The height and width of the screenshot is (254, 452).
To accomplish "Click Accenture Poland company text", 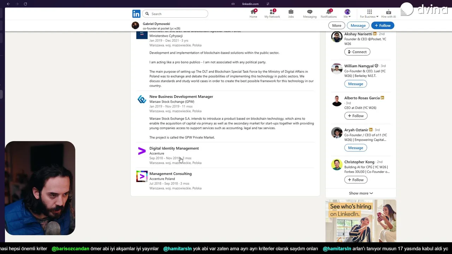I will (x=162, y=179).
